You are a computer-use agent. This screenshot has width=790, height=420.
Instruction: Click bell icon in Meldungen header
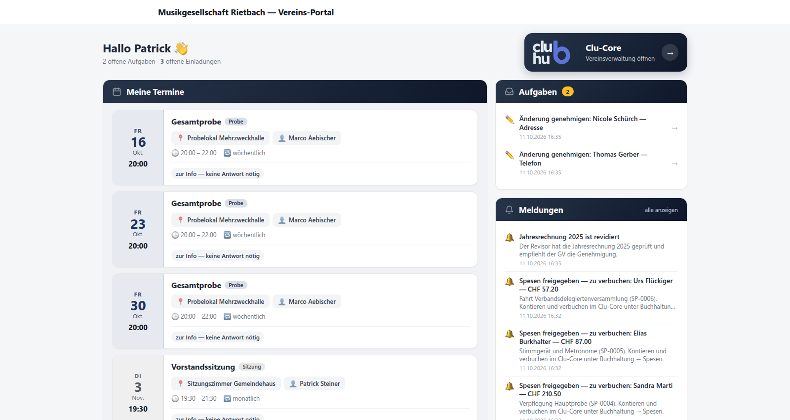coord(509,210)
